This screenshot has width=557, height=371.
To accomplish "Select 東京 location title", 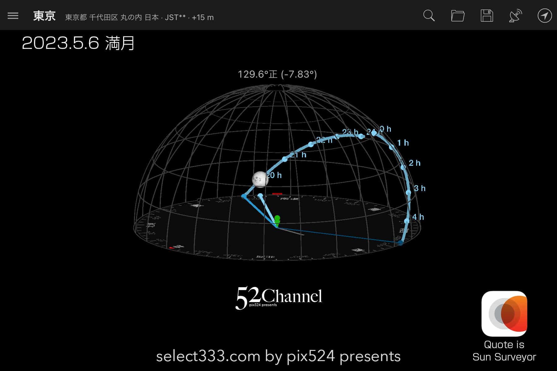I will tap(44, 16).
